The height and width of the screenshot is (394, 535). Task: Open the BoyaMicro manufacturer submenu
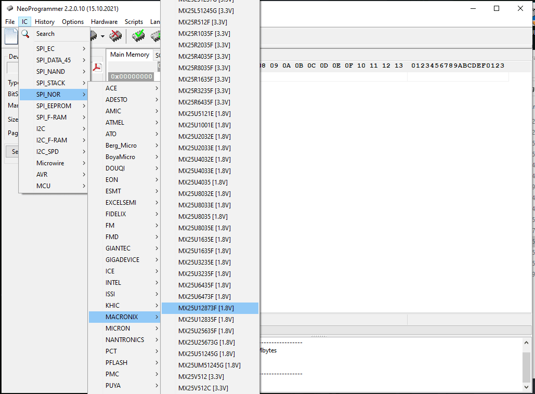click(x=125, y=157)
